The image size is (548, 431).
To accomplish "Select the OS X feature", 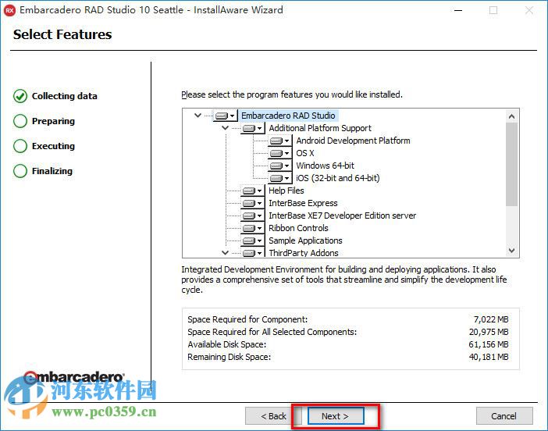I will click(x=304, y=153).
